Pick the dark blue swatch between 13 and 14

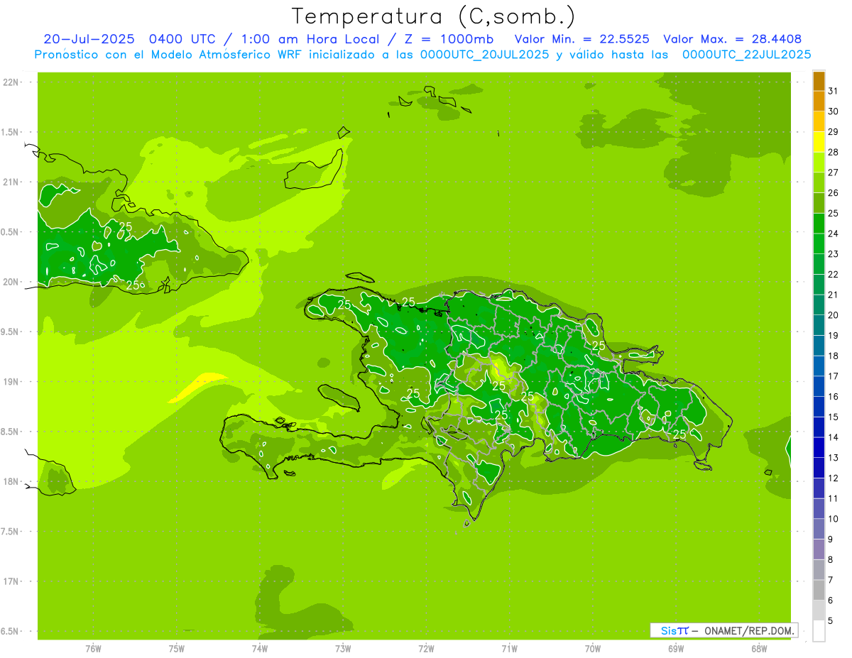(x=819, y=448)
